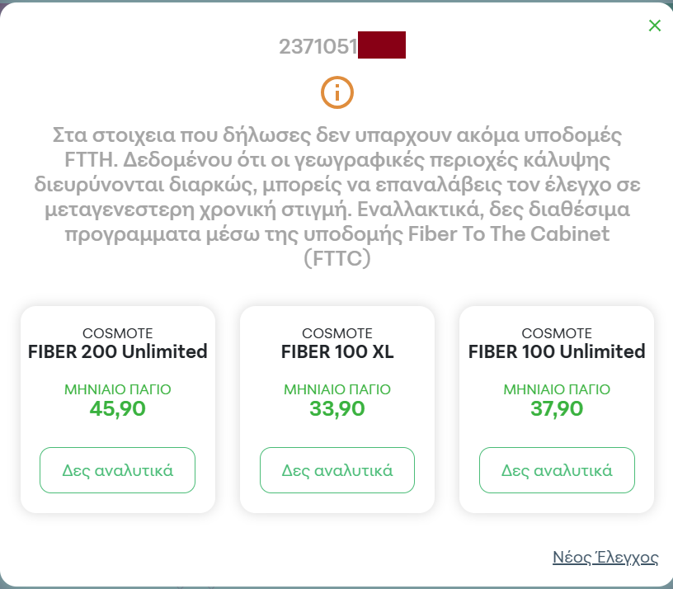View details for FIBER 200 Unlimited
Viewport: 673px width, 589px height.
118,470
